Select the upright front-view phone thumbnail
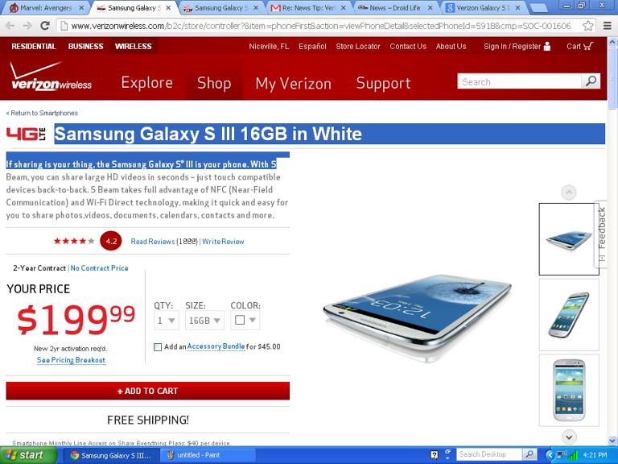 (569, 390)
